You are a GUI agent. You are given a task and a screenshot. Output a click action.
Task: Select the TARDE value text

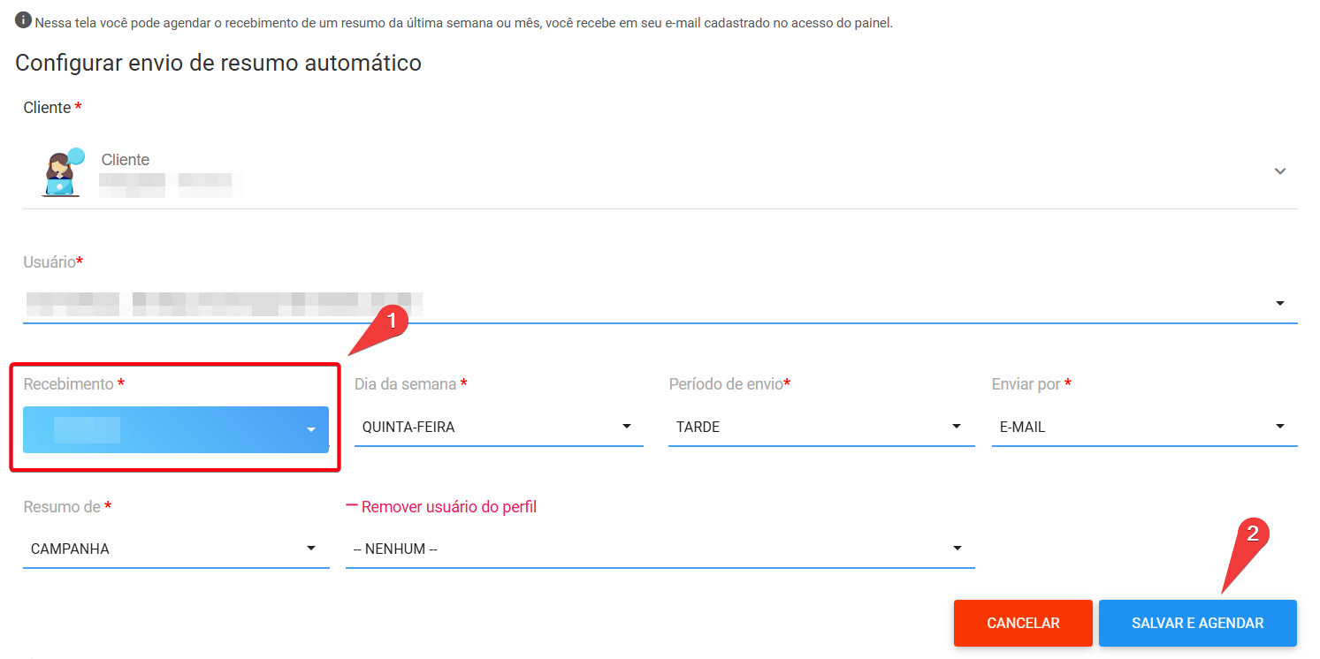click(698, 428)
